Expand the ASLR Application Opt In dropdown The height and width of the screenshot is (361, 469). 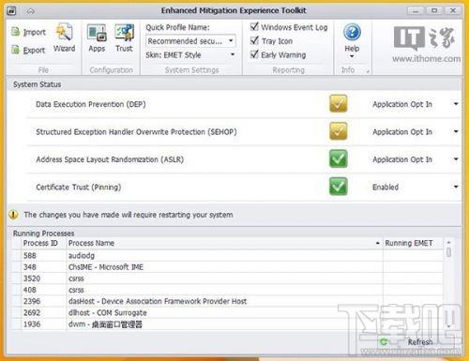[x=456, y=159]
